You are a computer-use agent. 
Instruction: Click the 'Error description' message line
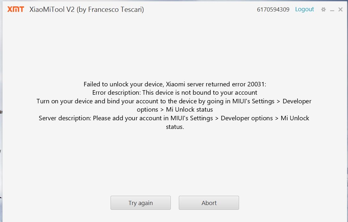175,93
